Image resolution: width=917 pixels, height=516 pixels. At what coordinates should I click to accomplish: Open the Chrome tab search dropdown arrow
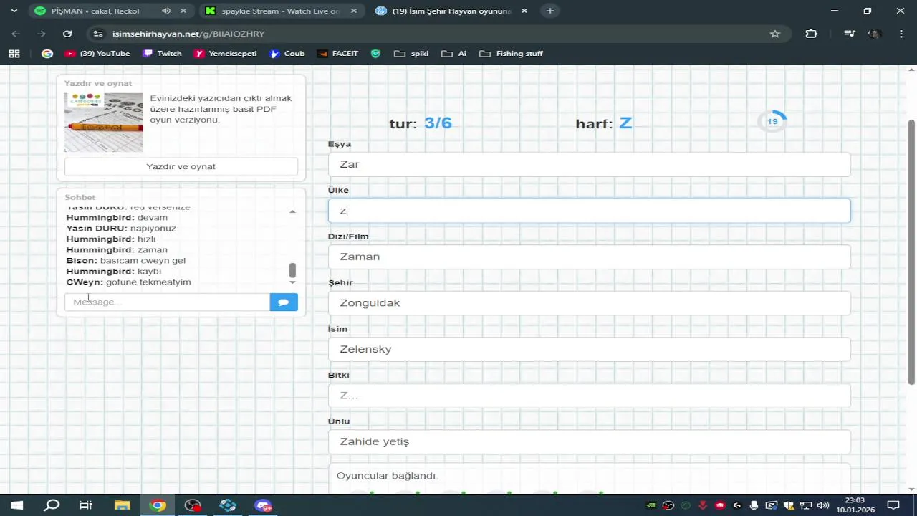(x=14, y=11)
